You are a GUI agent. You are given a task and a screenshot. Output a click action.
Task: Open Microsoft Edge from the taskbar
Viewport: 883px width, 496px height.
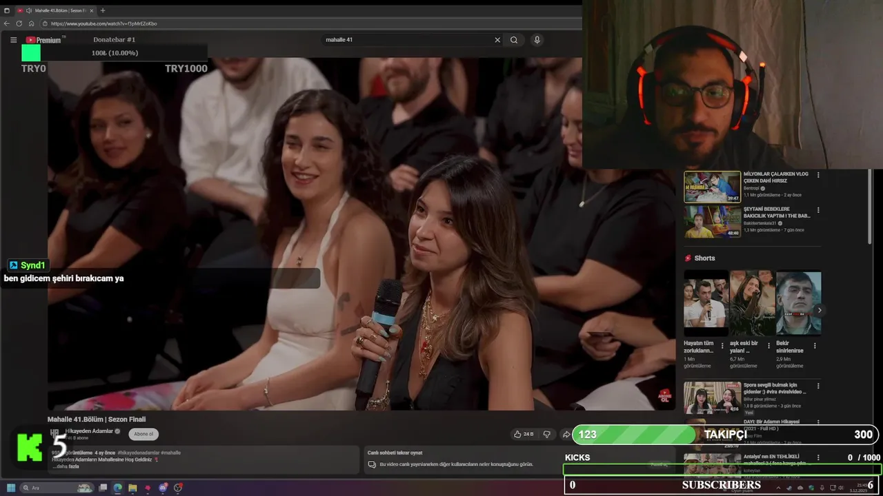117,488
